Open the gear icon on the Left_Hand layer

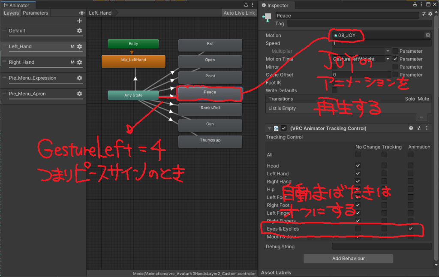pyautogui.click(x=80, y=46)
